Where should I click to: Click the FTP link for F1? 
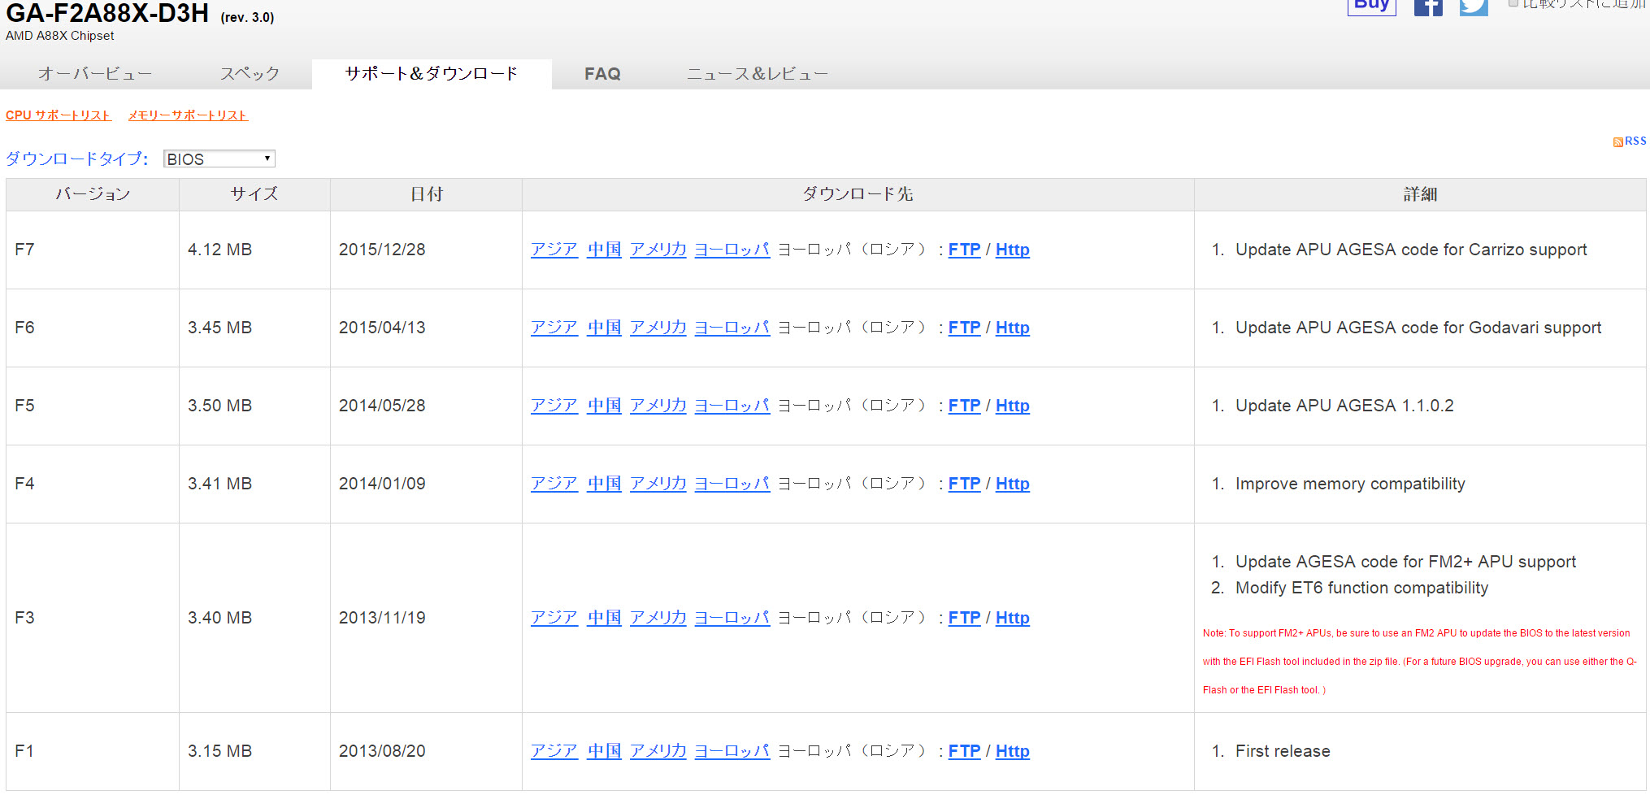click(965, 751)
